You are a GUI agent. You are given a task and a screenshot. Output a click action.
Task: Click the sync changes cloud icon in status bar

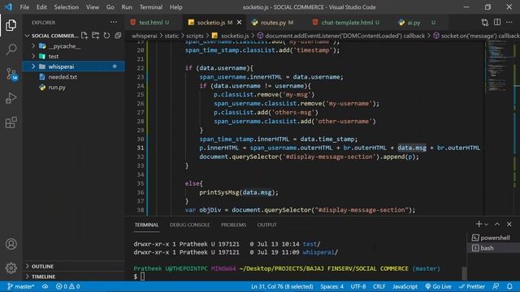pyautogui.click(x=45, y=286)
